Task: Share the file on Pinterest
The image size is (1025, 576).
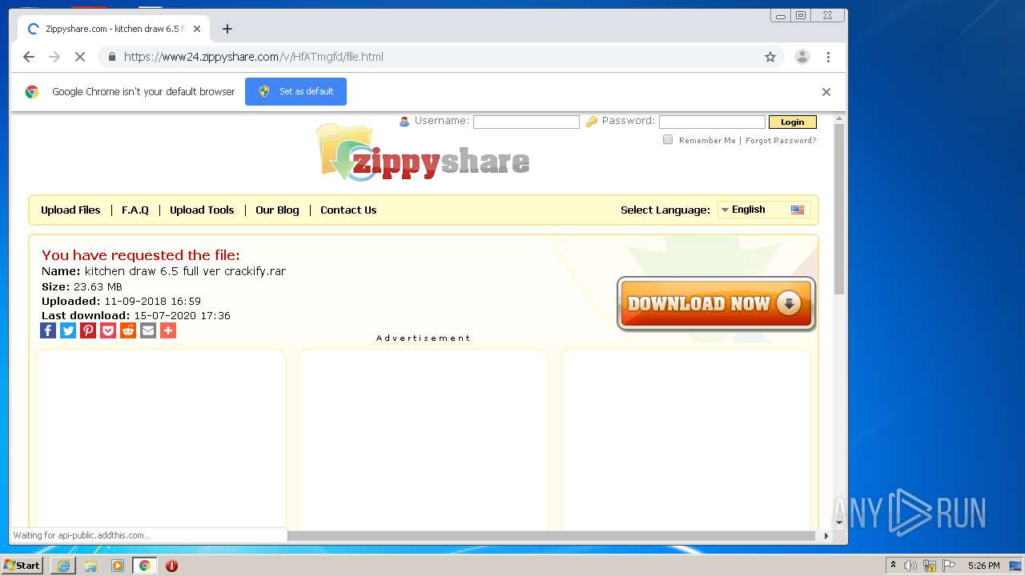Action: [88, 330]
